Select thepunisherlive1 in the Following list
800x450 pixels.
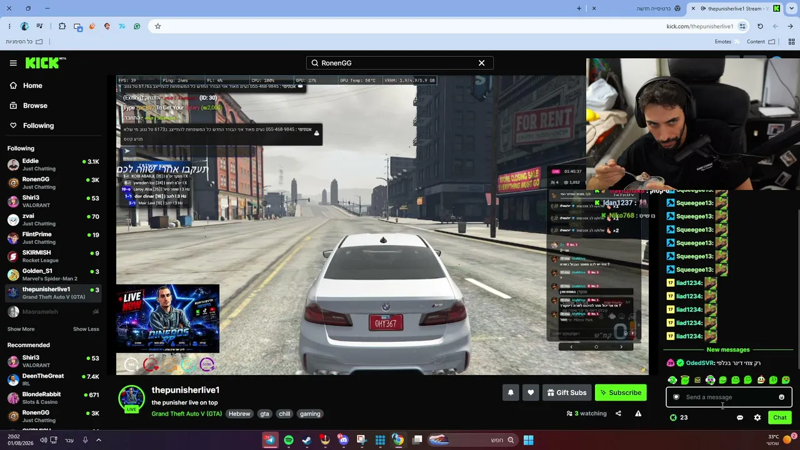click(x=53, y=292)
